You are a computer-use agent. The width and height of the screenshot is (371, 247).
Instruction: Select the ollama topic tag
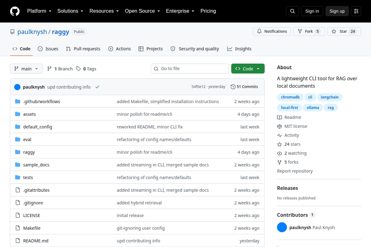pos(313,108)
